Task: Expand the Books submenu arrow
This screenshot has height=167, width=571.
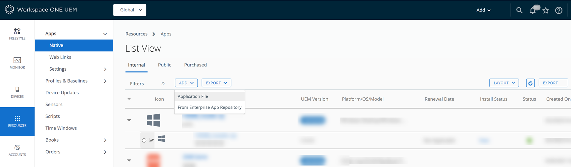Action: pyautogui.click(x=105, y=140)
